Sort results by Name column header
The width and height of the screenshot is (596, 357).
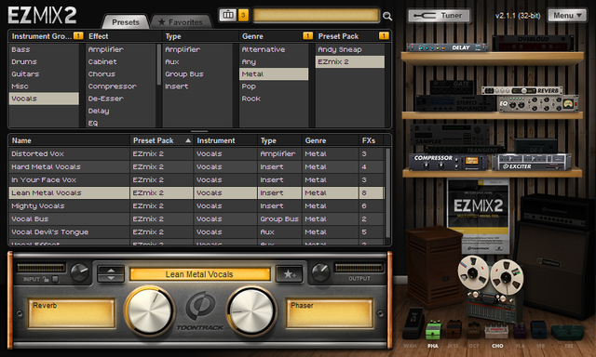69,140
